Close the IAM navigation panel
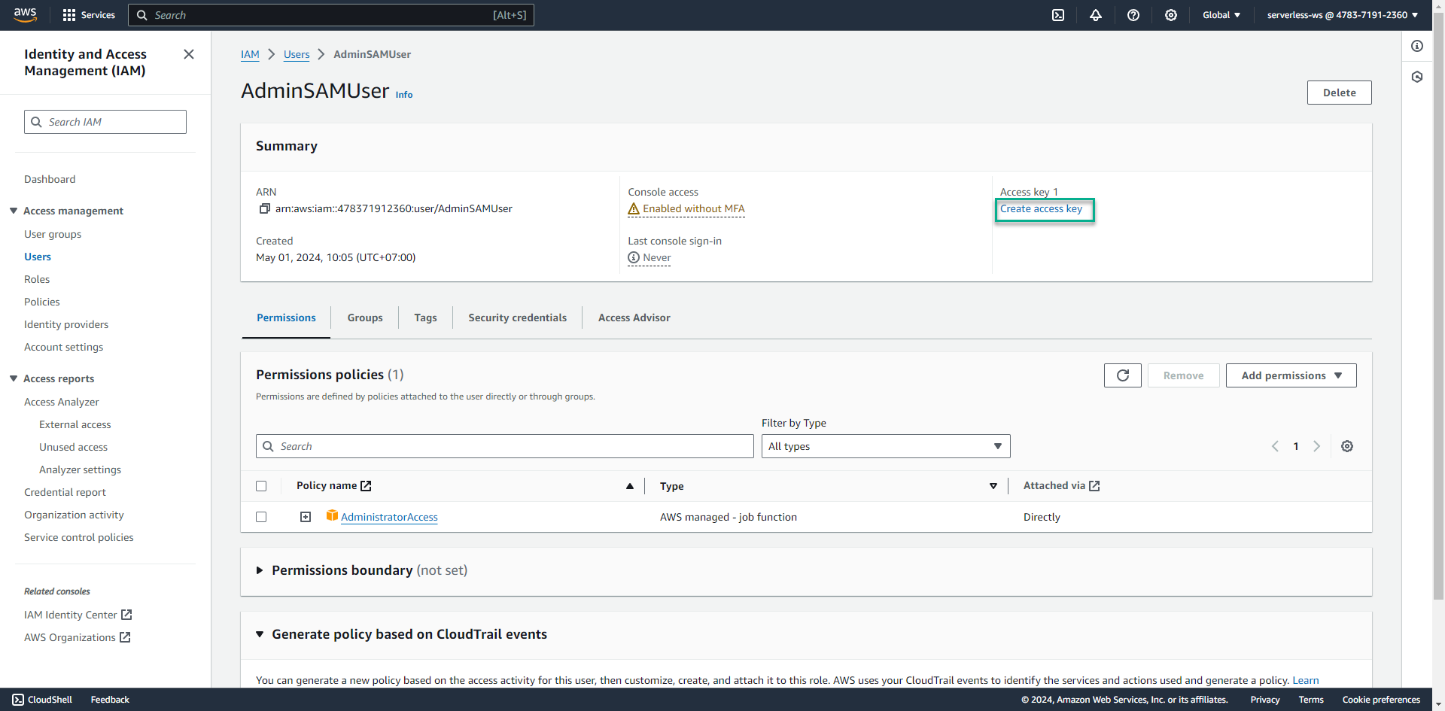This screenshot has width=1445, height=711. (189, 54)
